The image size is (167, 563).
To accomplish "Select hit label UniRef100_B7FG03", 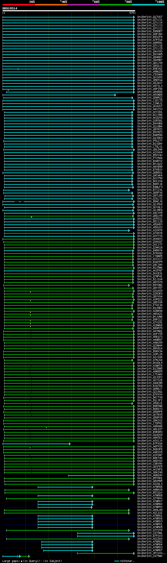I will 150,536.
